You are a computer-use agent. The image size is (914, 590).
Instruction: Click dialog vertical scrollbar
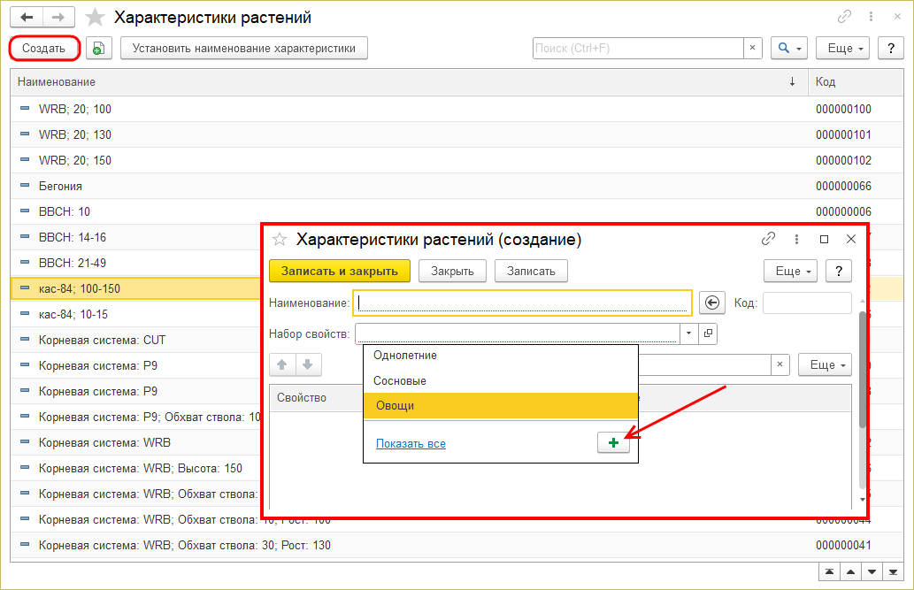click(x=863, y=371)
